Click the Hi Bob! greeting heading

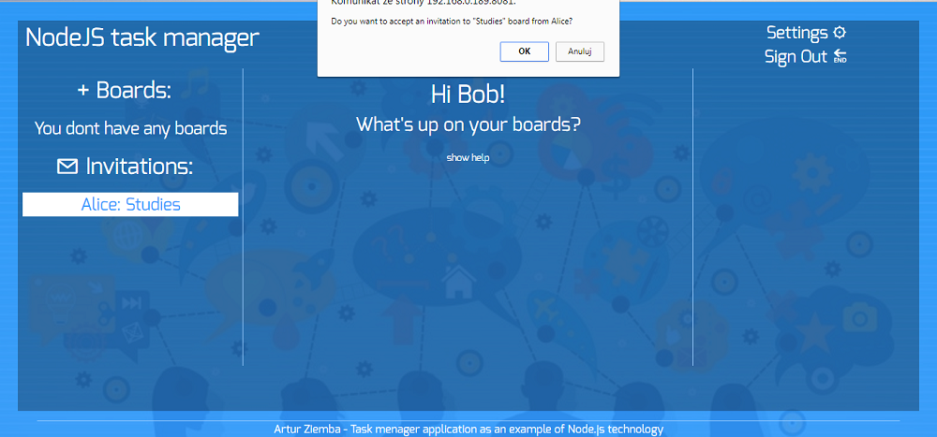tap(468, 94)
